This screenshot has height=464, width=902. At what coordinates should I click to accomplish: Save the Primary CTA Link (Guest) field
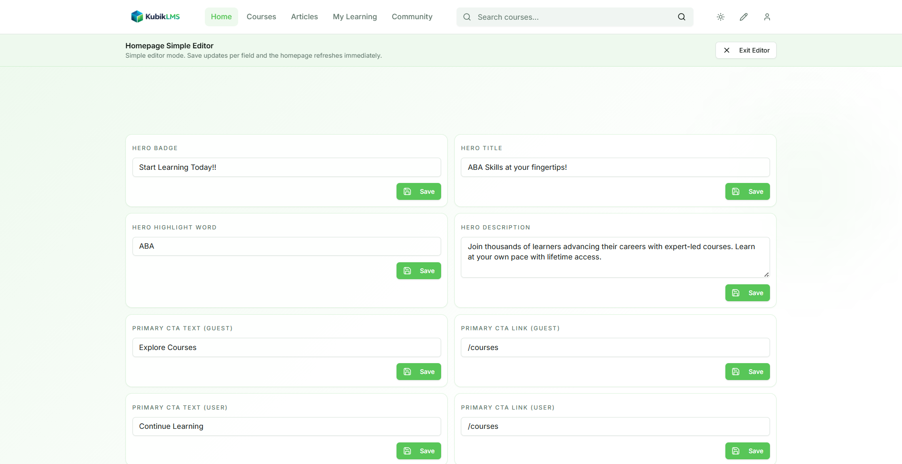pyautogui.click(x=747, y=372)
